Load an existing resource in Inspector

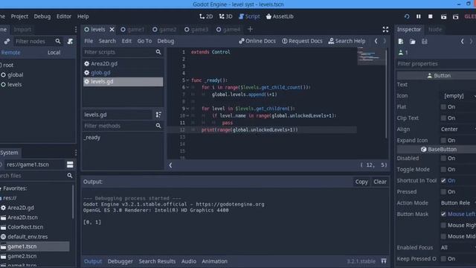click(413, 42)
